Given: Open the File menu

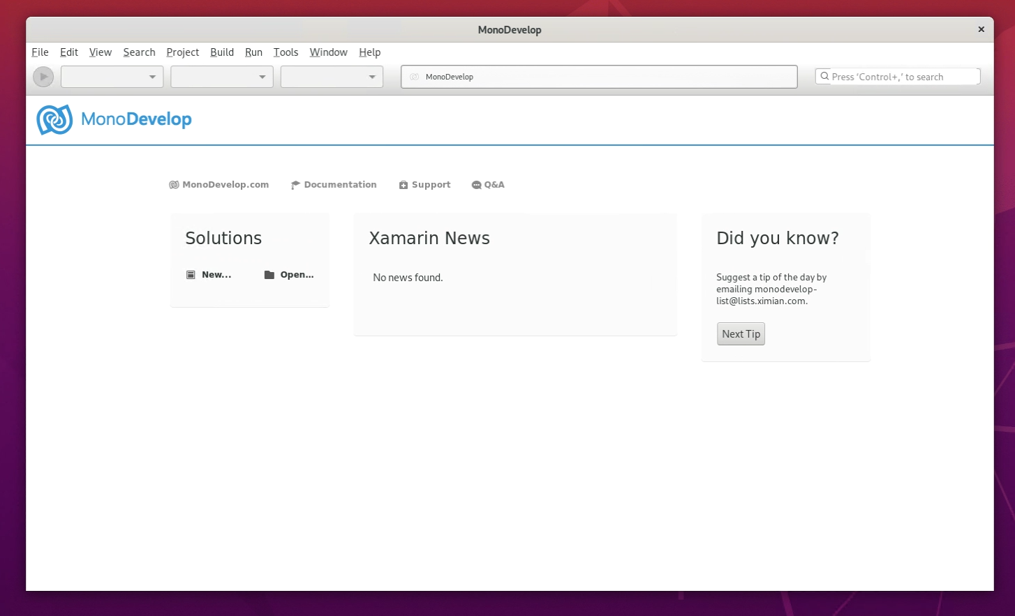Looking at the screenshot, I should 40,52.
